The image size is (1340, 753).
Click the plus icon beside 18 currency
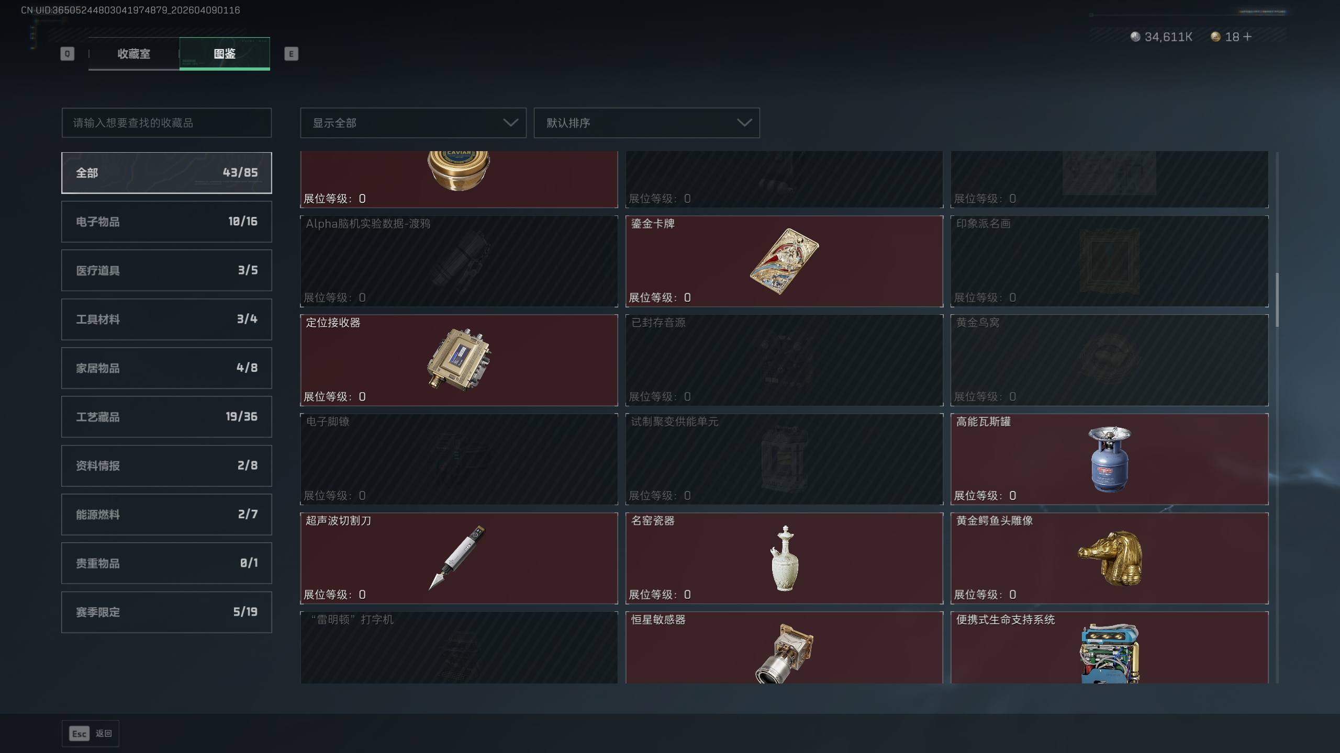point(1247,37)
